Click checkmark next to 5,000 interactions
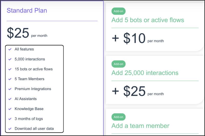Image resolution: width=205 pixels, height=136 pixels. click(10, 59)
